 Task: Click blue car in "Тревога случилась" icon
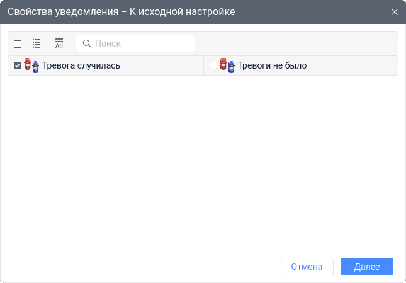pyautogui.click(x=35, y=67)
